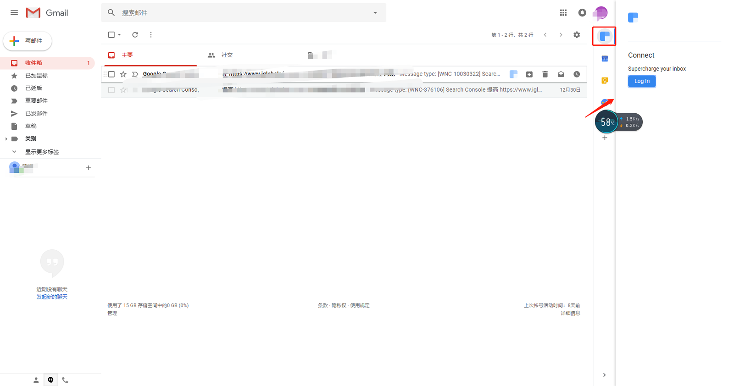Viewport: 734px width, 386px height.
Task: Click the Gmail logo
Action: pos(47,13)
